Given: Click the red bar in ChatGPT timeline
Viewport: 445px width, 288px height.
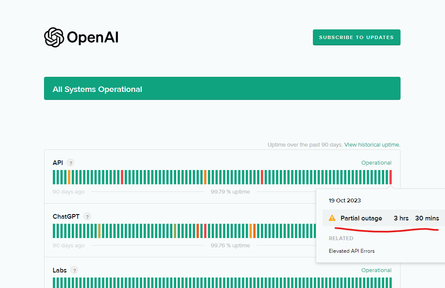Looking at the screenshot, I should [x=205, y=231].
